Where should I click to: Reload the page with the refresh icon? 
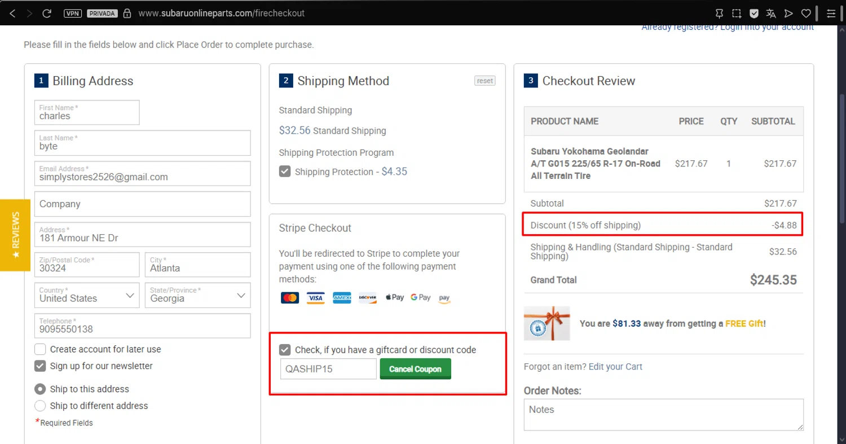pyautogui.click(x=47, y=13)
